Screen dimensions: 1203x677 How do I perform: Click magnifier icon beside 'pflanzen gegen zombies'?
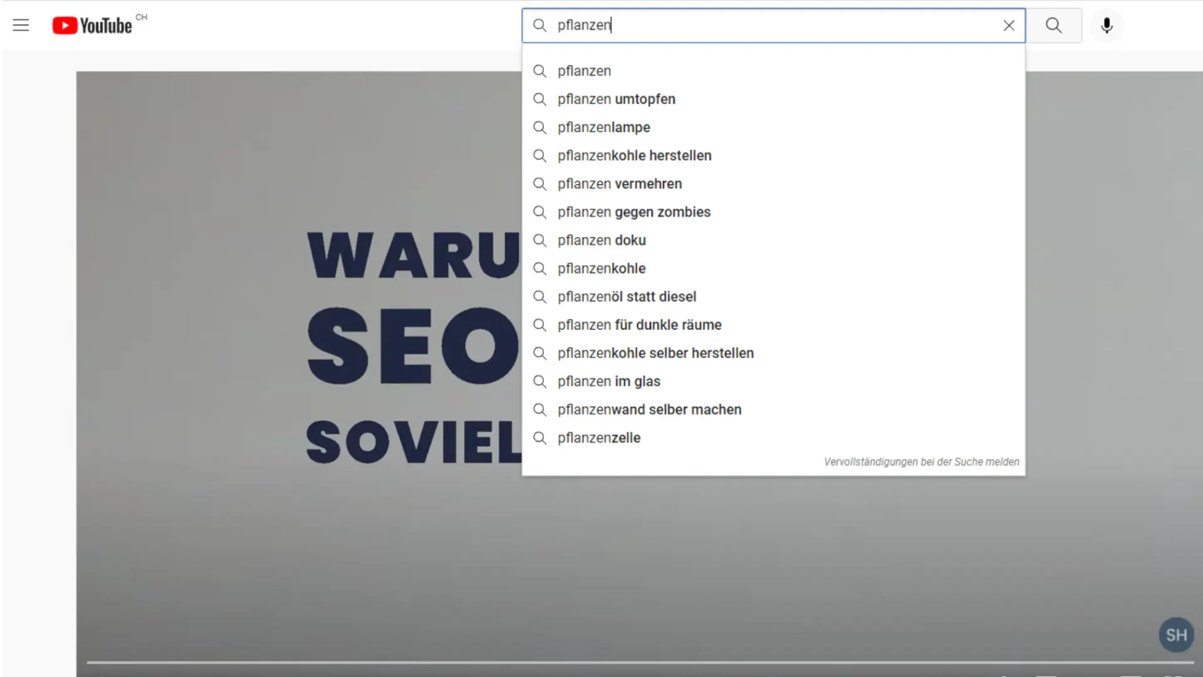click(539, 212)
